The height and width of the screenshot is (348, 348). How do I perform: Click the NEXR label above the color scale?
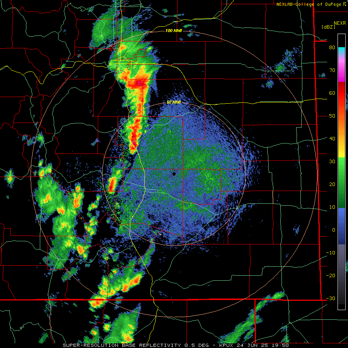point(340,23)
